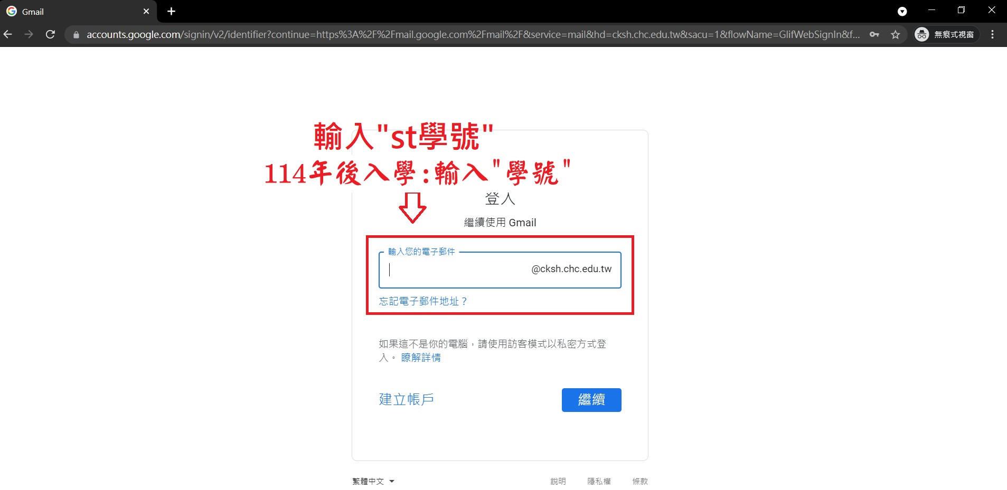Select the Gmail browser tab
Screen dimensions: 1007x490
pos(79,12)
